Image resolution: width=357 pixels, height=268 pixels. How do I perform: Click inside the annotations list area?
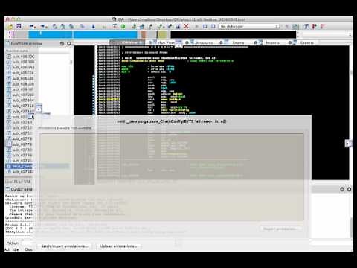click(x=172, y=176)
